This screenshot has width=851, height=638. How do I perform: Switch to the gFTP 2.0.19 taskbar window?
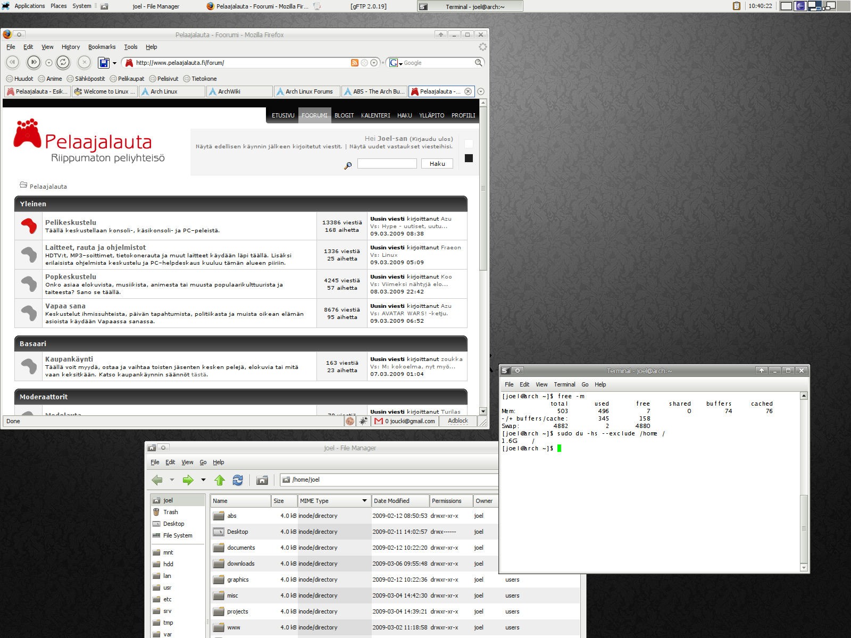click(x=368, y=6)
